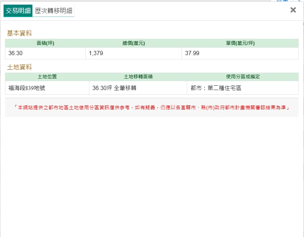Click the 36.30坪 全筆移轉 cell

pos(114,88)
